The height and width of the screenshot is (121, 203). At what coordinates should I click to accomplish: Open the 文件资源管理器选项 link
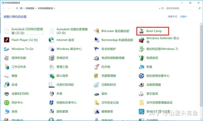point(159,103)
